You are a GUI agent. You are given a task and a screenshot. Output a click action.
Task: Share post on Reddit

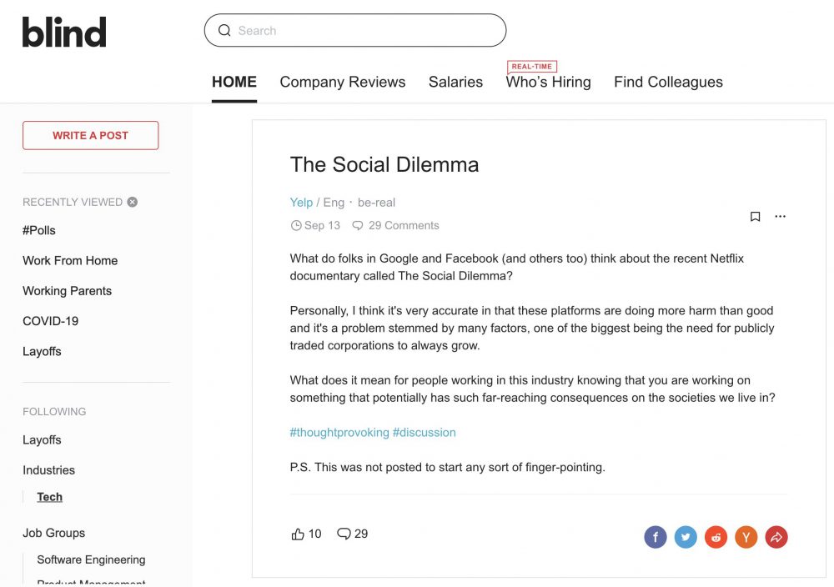(x=716, y=537)
